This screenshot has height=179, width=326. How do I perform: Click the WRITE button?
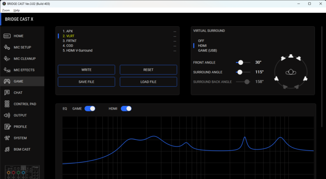[86, 70]
